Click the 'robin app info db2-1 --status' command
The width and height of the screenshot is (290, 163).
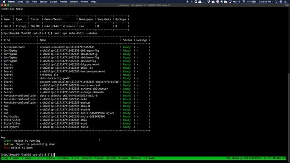point(76,33)
